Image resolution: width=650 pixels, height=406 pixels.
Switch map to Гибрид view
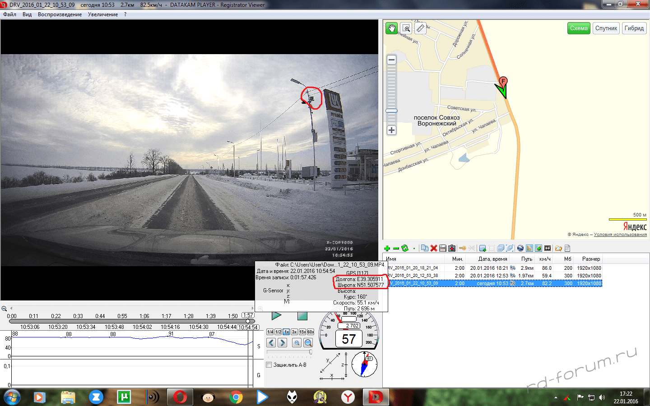tap(634, 28)
